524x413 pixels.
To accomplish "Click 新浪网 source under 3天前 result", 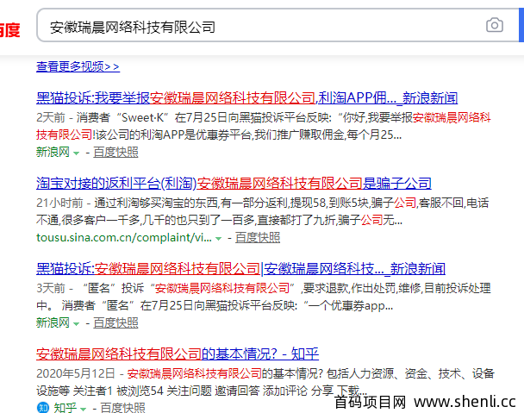I will pos(53,322).
